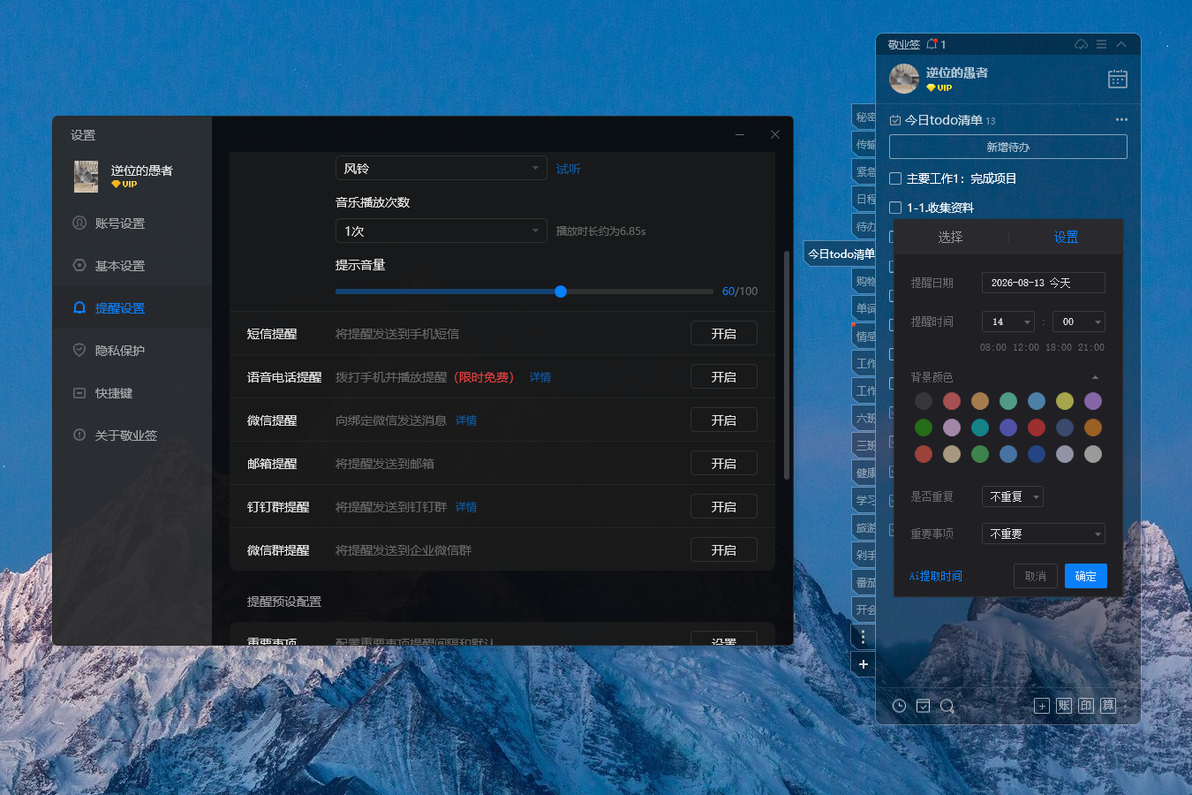Open 详情 link for 钉钉群提醒
1192x795 pixels.
466,507
